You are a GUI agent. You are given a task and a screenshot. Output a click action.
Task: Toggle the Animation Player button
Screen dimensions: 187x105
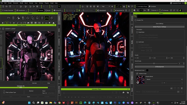(x=142, y=7)
